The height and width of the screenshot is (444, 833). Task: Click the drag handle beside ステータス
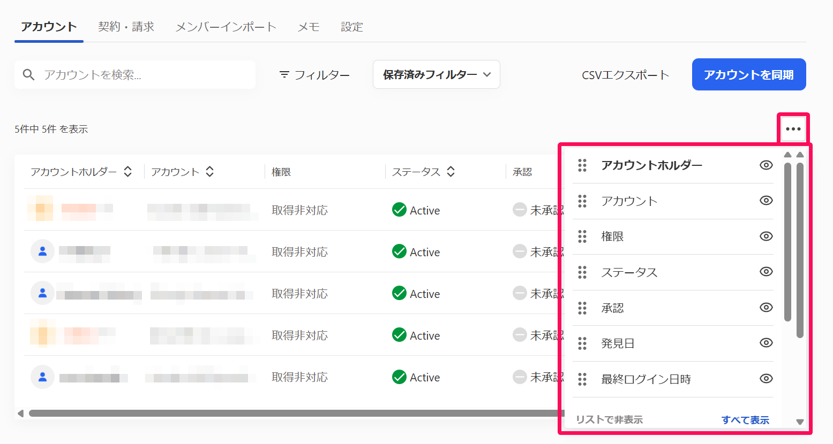click(582, 272)
